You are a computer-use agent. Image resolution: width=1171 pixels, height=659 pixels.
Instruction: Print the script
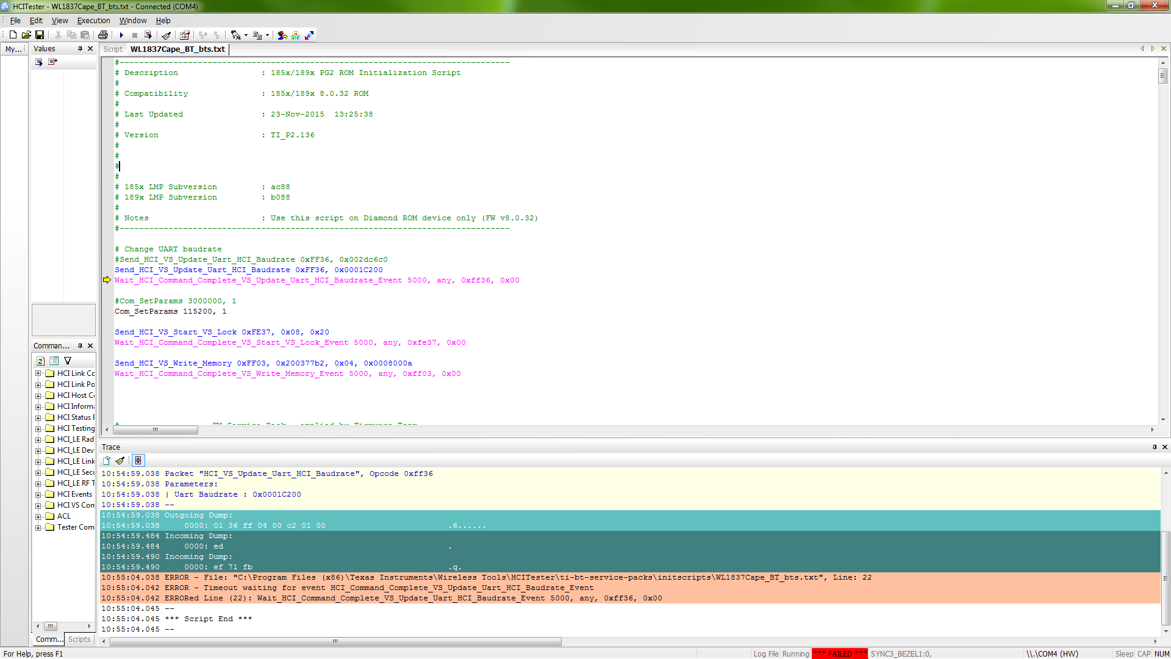pos(102,35)
